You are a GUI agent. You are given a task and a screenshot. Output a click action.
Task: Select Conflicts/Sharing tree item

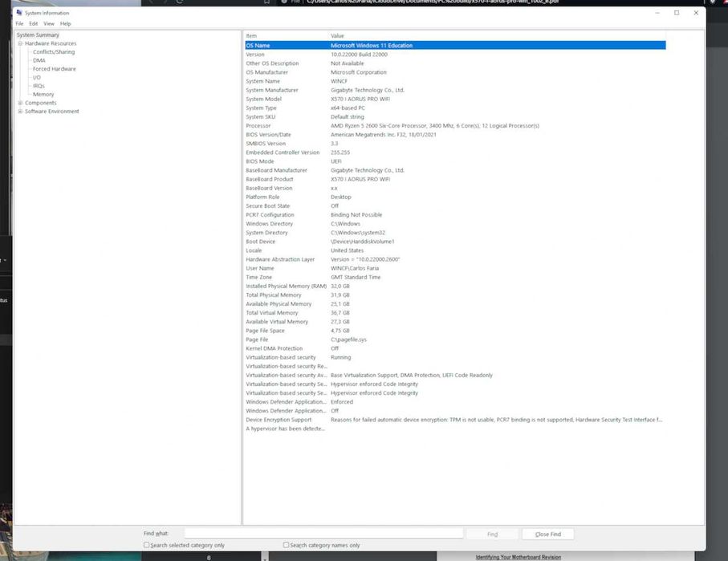point(54,52)
